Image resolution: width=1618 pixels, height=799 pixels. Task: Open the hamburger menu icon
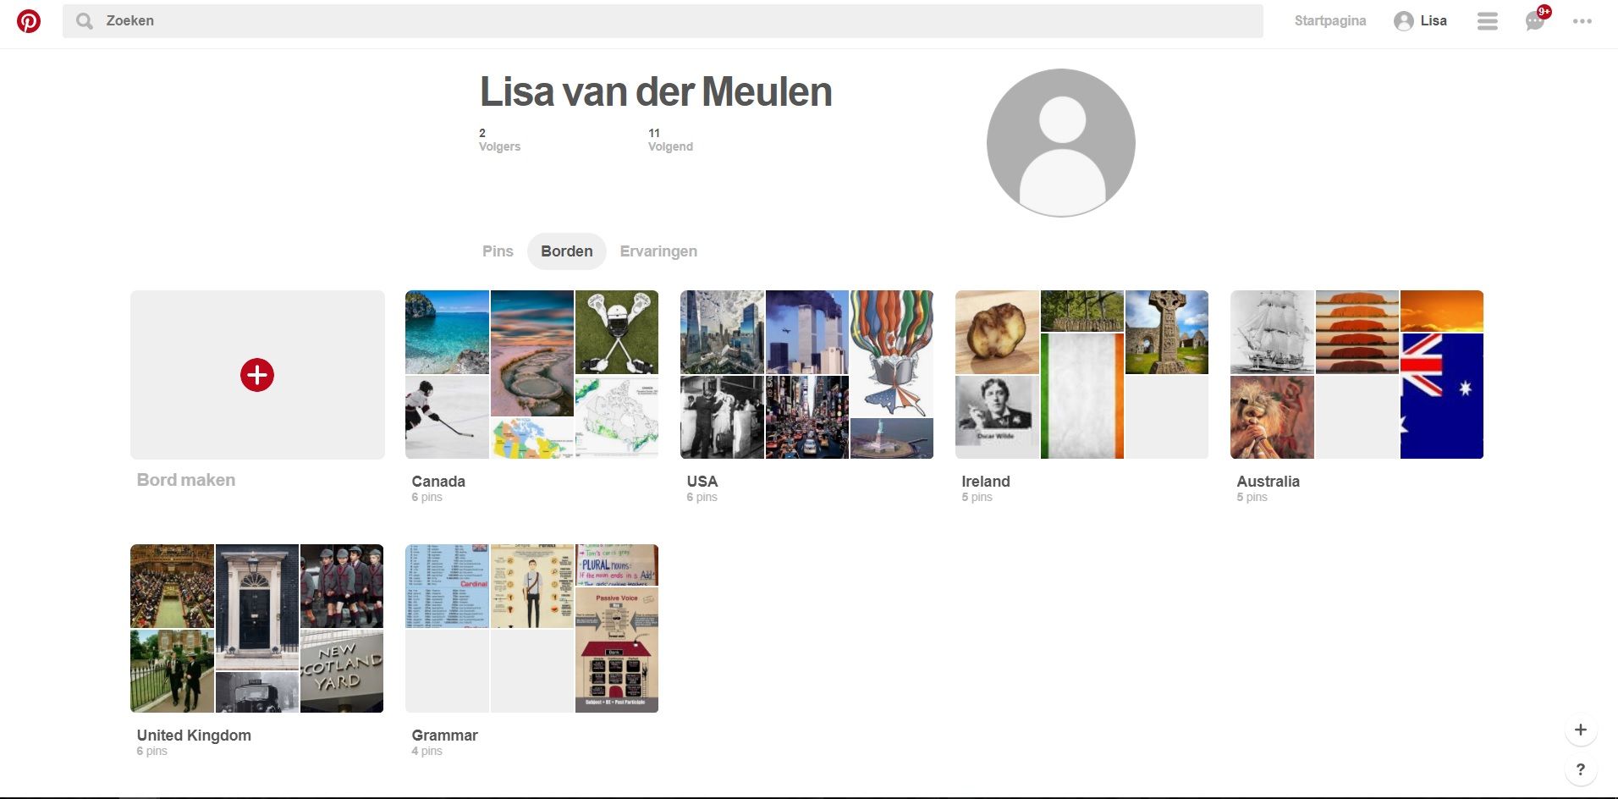[1487, 21]
